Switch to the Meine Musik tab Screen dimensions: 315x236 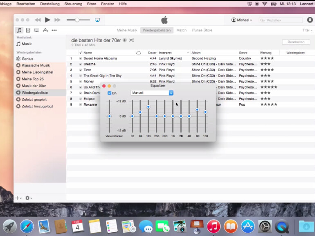coord(127,30)
